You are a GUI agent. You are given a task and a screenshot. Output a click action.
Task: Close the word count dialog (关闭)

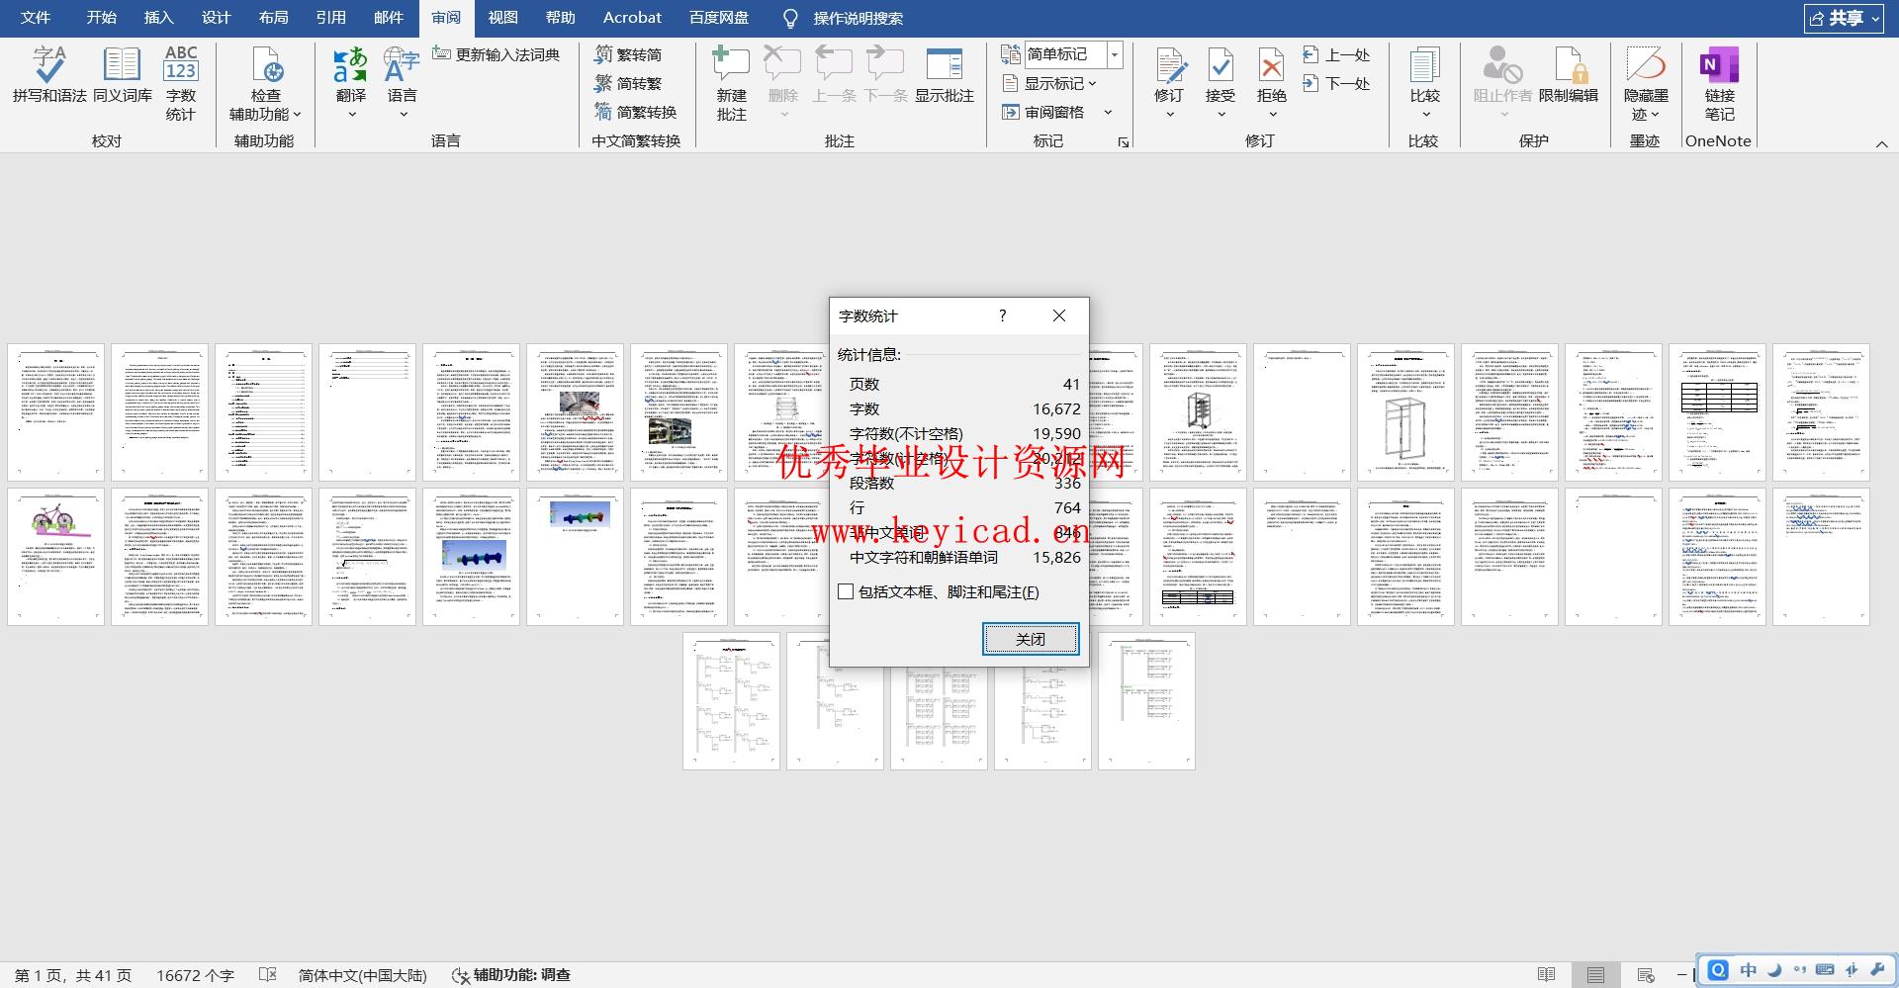1031,639
